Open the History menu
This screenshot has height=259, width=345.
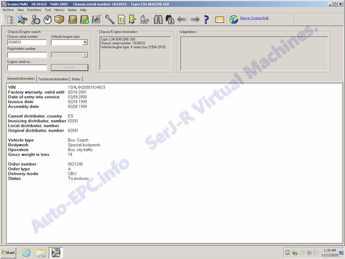pos(59,10)
